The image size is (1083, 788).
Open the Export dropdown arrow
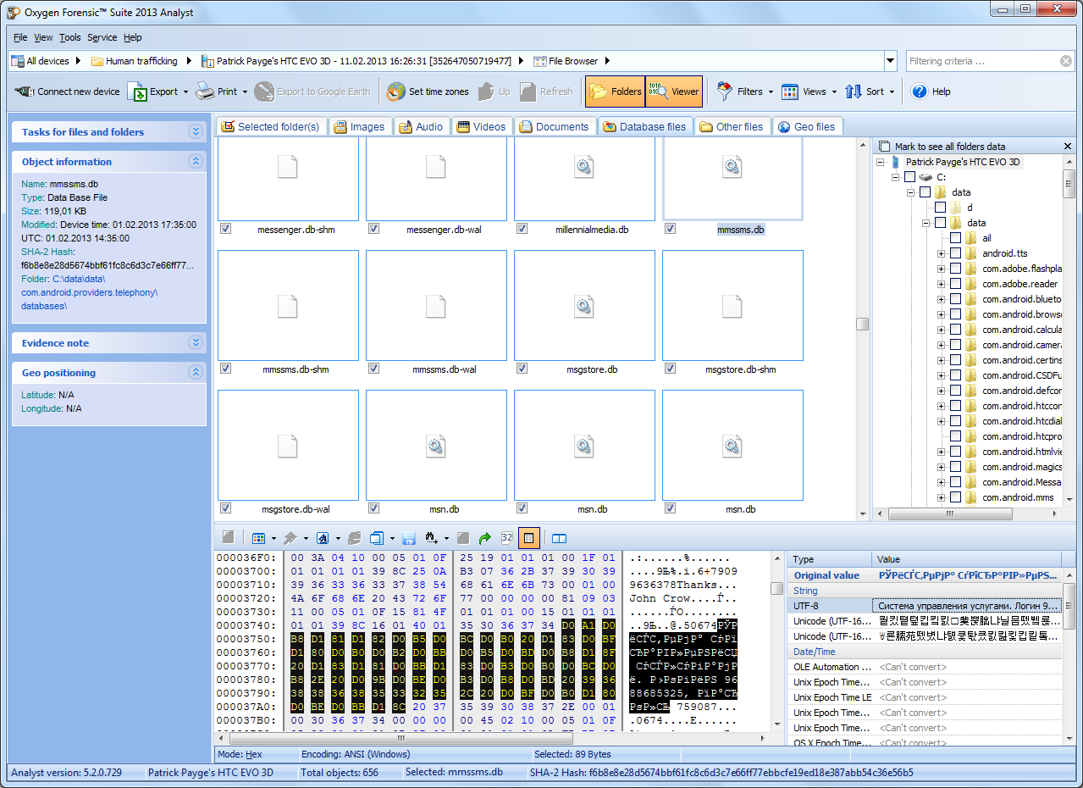pos(185,92)
